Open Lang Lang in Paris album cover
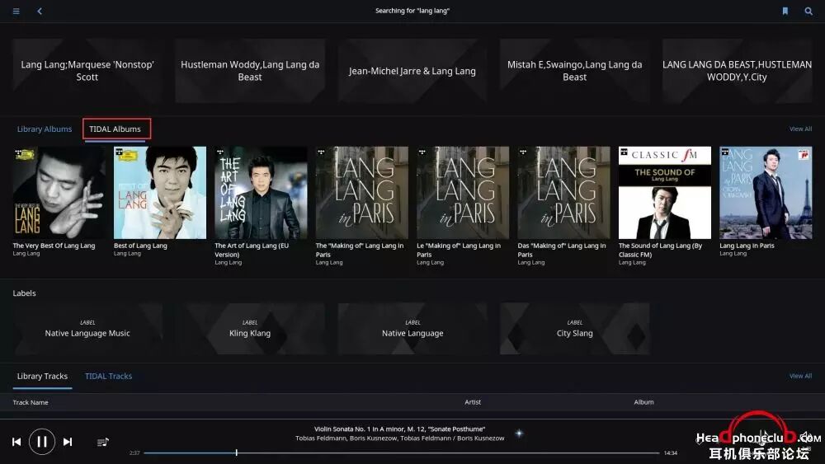The height and width of the screenshot is (464, 825). (x=766, y=193)
